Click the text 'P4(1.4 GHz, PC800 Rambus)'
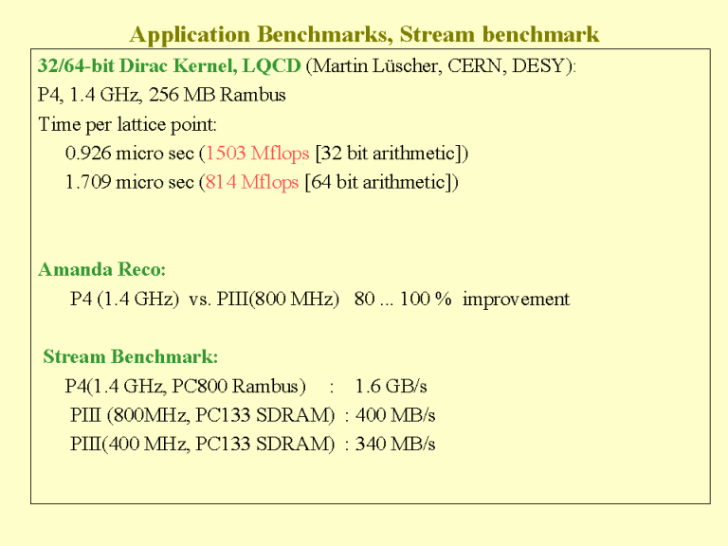Image resolution: width=728 pixels, height=546 pixels. (185, 387)
